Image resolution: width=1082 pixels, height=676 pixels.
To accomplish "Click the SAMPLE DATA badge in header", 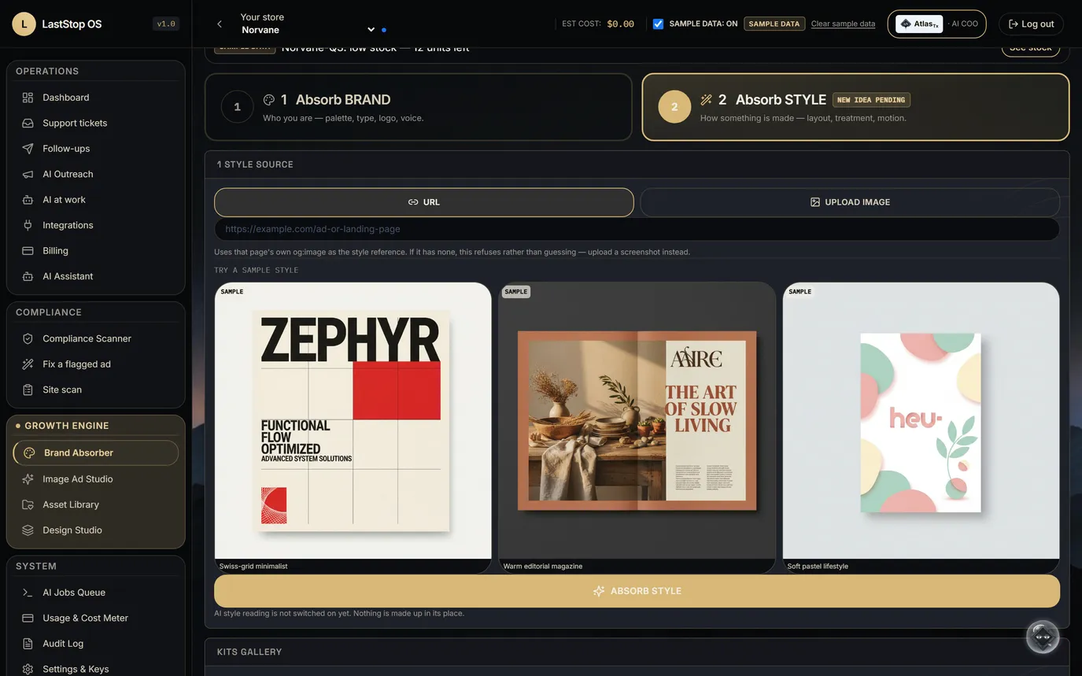I will [x=774, y=24].
